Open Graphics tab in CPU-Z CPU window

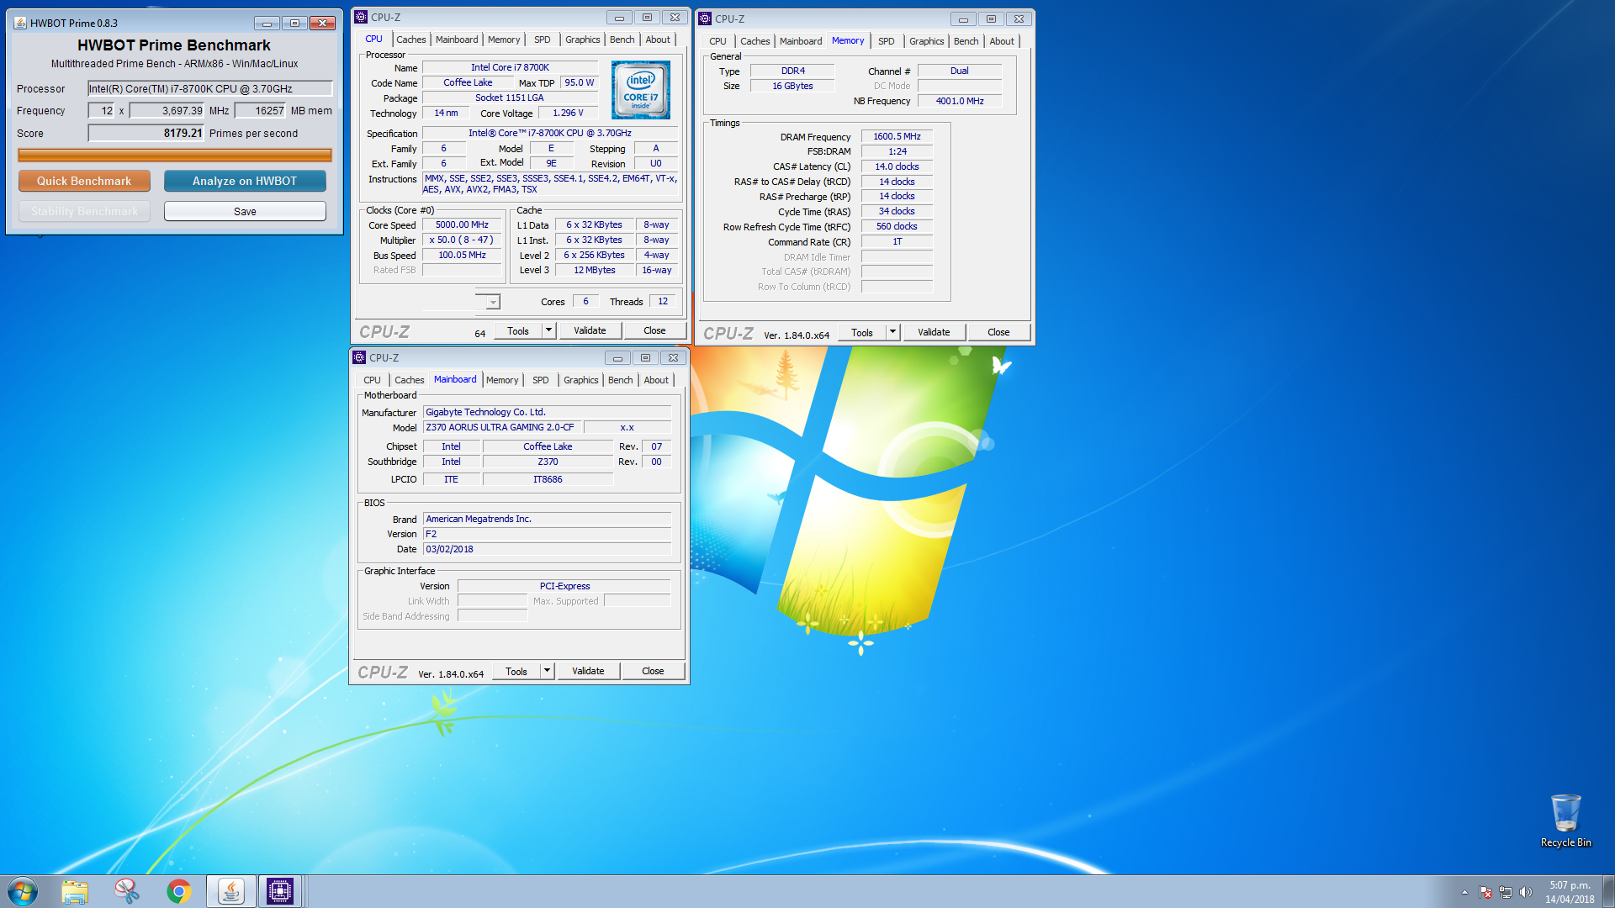pyautogui.click(x=582, y=40)
